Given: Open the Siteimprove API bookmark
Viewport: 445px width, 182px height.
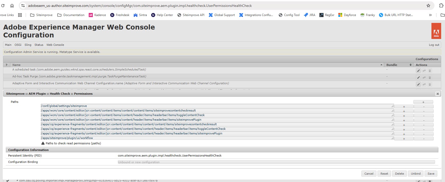Looking at the screenshot, I should (191, 15).
